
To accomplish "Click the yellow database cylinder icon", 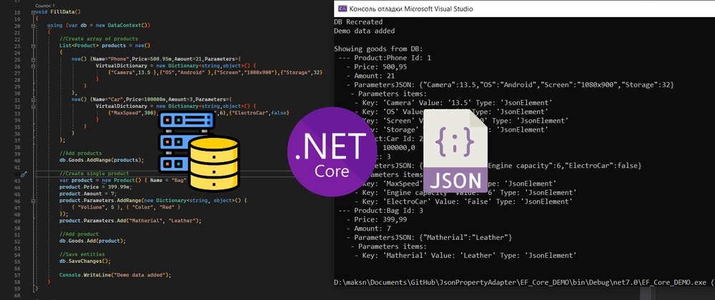I will pos(214,164).
